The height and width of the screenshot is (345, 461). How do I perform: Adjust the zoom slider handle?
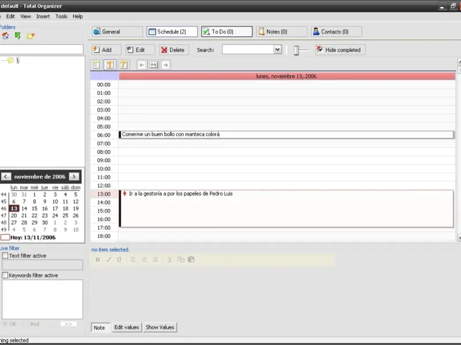tap(296, 50)
